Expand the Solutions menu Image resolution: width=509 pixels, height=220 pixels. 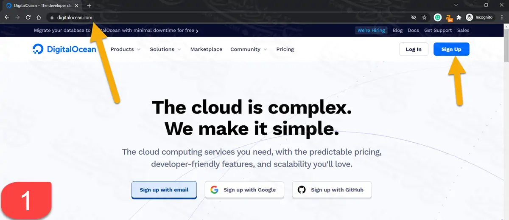[165, 49]
